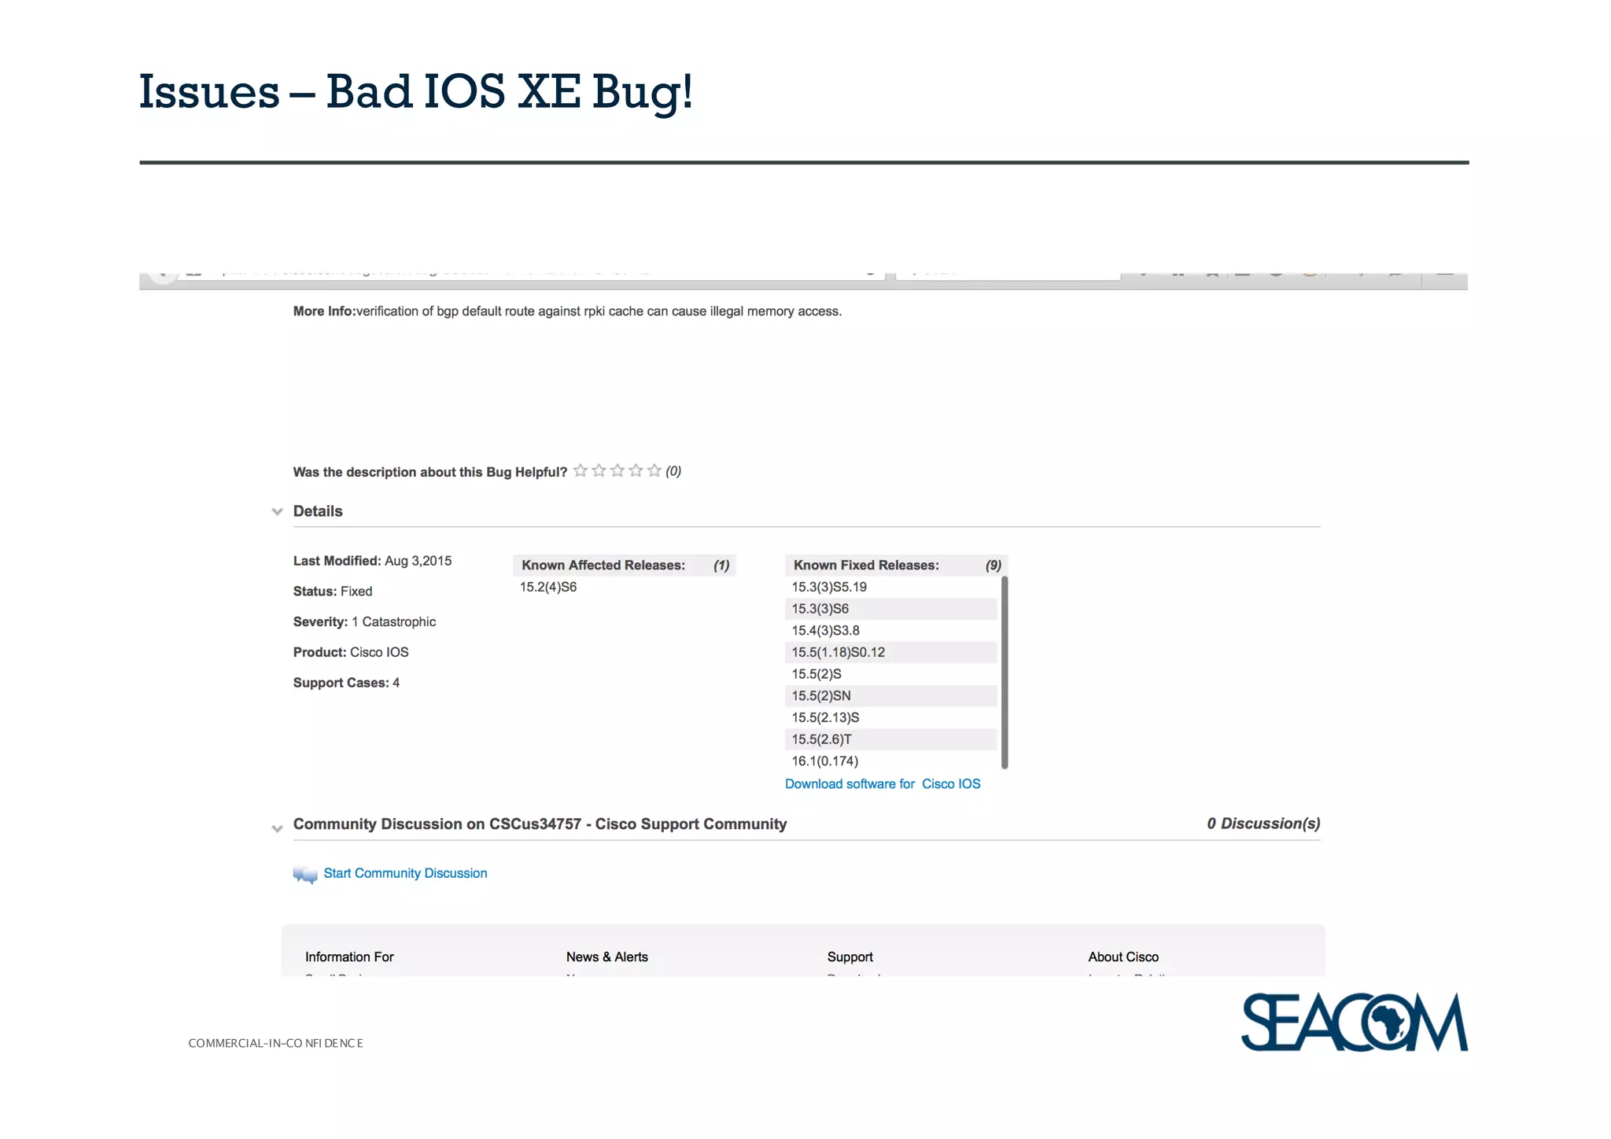
Task: Click the Known Affected Releases header
Action: (625, 566)
